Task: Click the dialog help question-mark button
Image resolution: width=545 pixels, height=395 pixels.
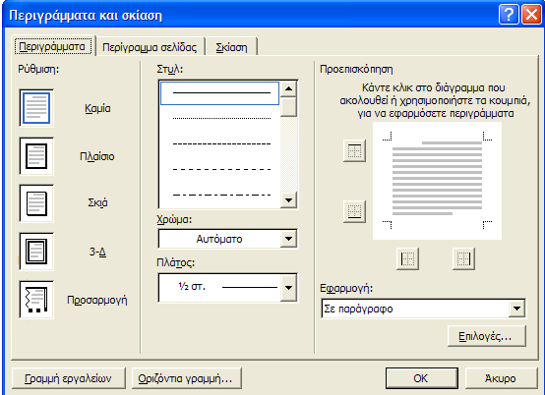Action: (x=509, y=15)
